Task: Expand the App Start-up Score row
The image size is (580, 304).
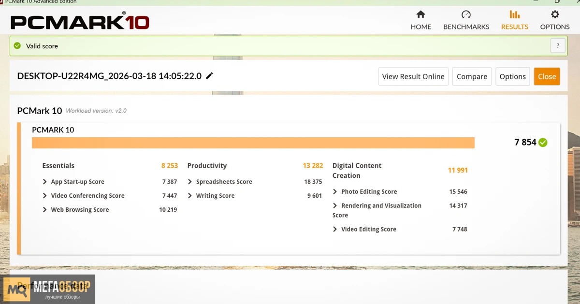Action: click(x=45, y=182)
